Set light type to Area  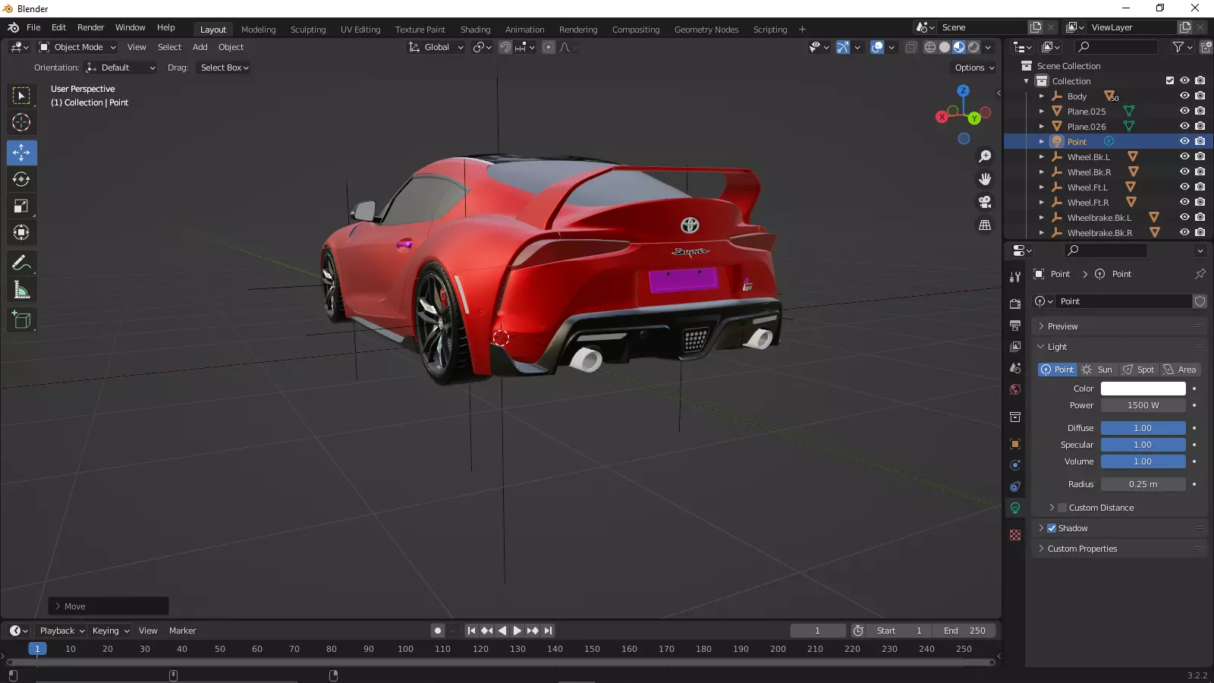click(x=1180, y=370)
